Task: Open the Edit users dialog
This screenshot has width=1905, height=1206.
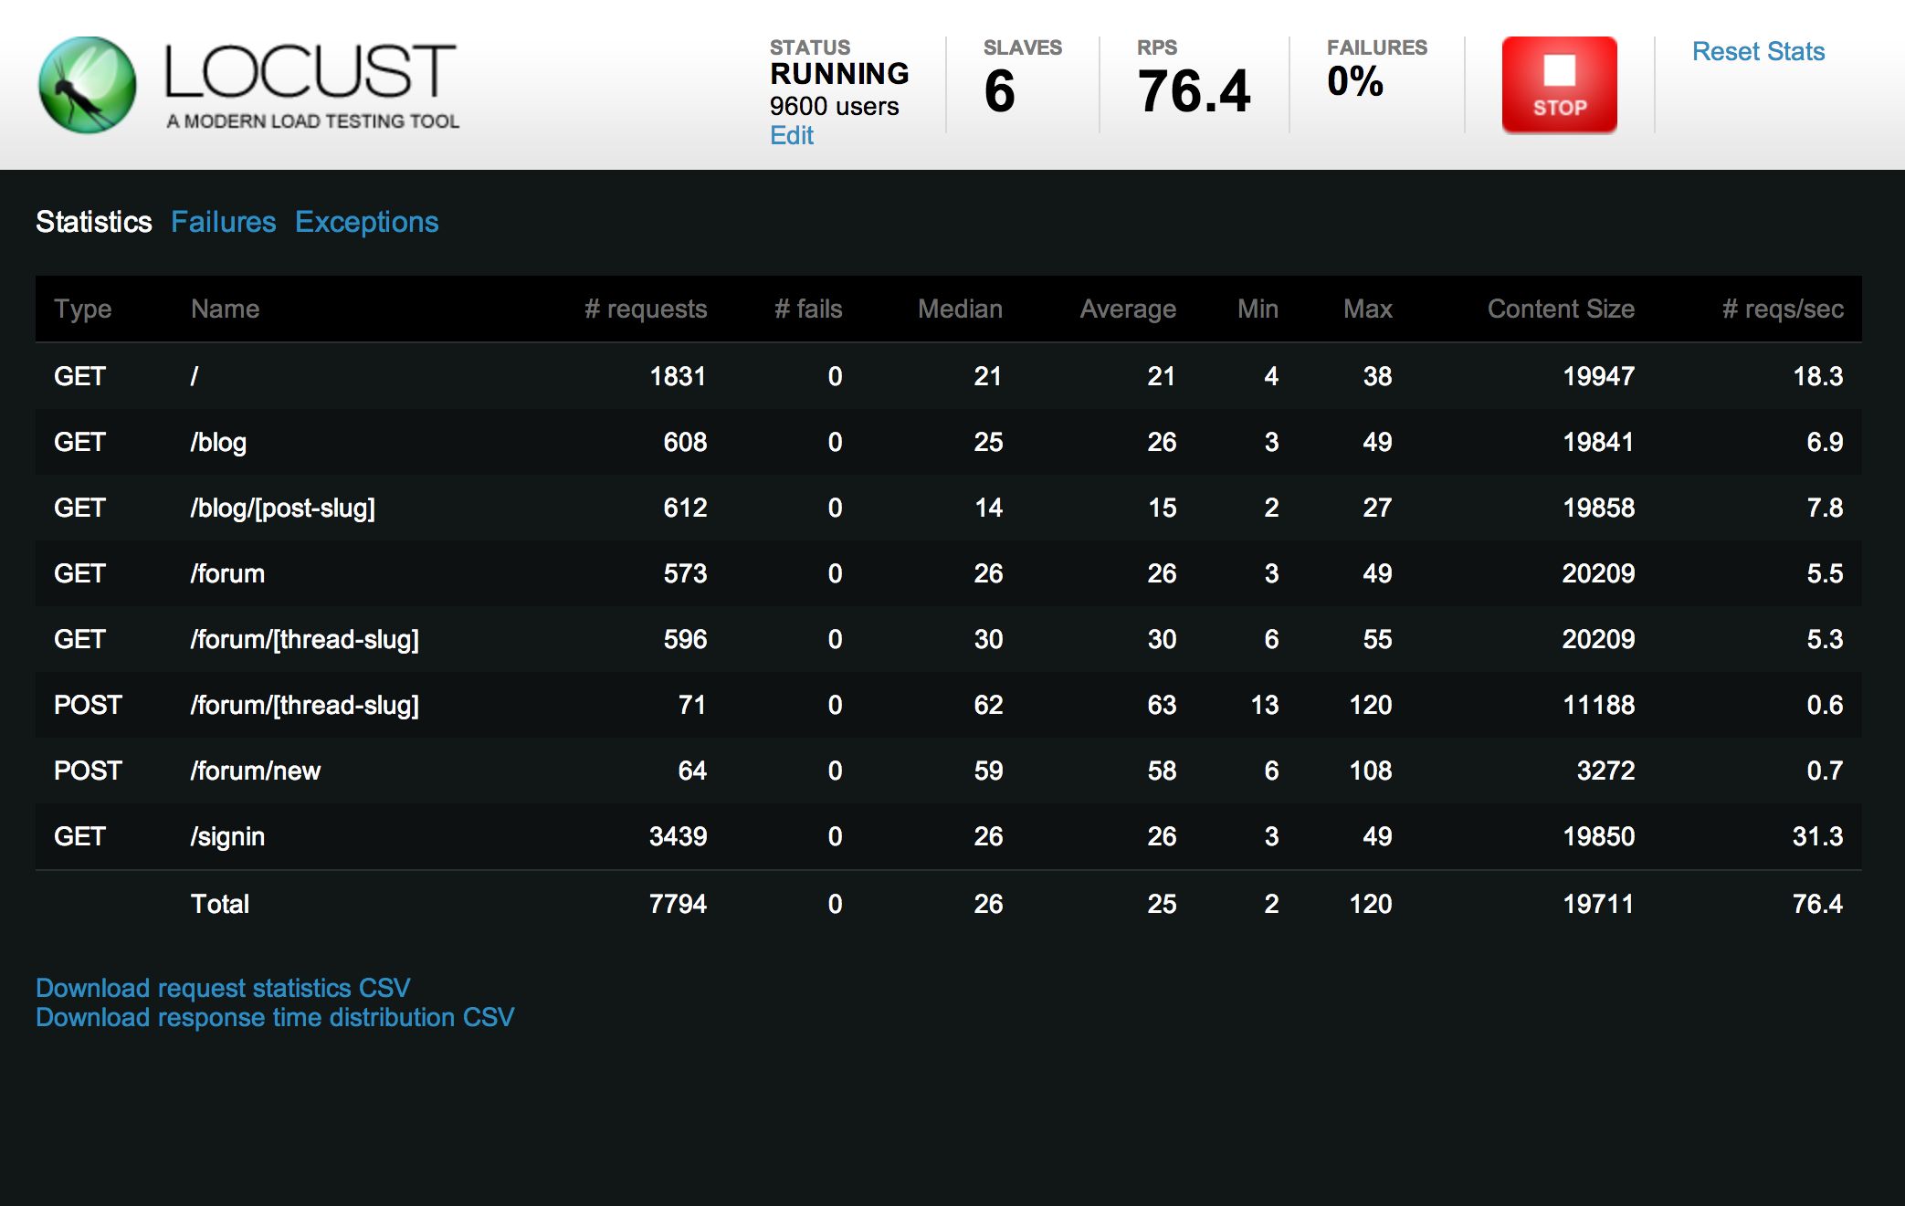Action: [x=791, y=135]
